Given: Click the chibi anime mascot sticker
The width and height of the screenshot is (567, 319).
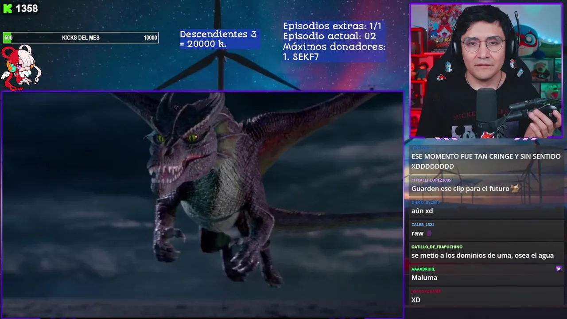Looking at the screenshot, I should (20, 68).
